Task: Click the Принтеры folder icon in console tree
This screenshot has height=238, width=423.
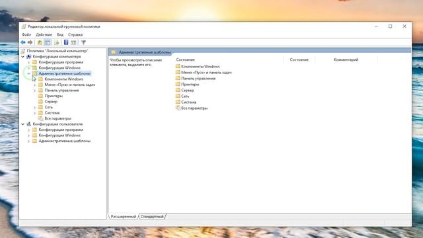Action: pos(41,96)
